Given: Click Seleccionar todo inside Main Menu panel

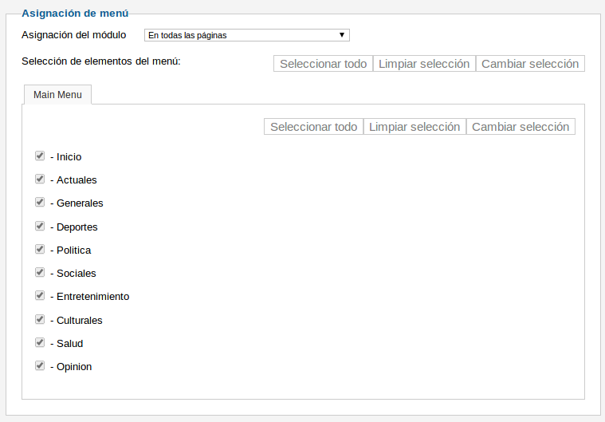Looking at the screenshot, I should (314, 127).
